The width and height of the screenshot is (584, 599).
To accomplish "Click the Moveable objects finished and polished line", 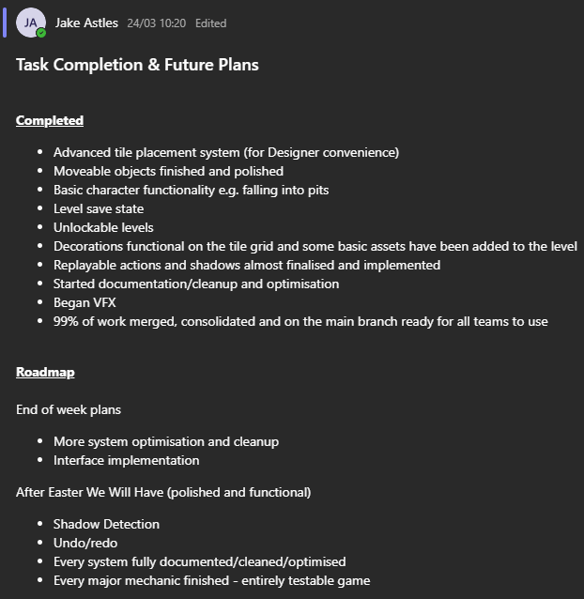I will (x=168, y=171).
